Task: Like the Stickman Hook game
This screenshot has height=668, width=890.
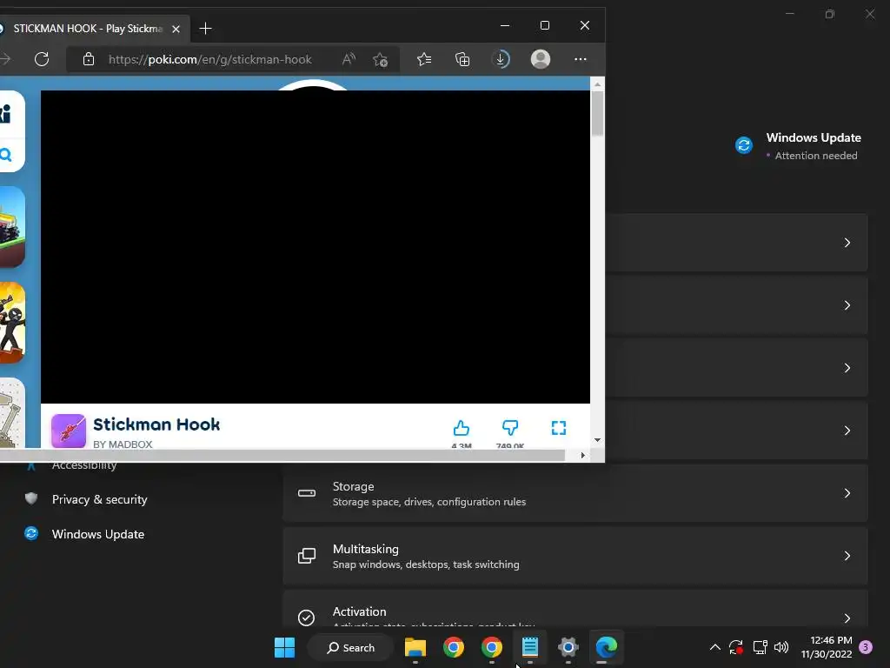Action: pos(462,428)
